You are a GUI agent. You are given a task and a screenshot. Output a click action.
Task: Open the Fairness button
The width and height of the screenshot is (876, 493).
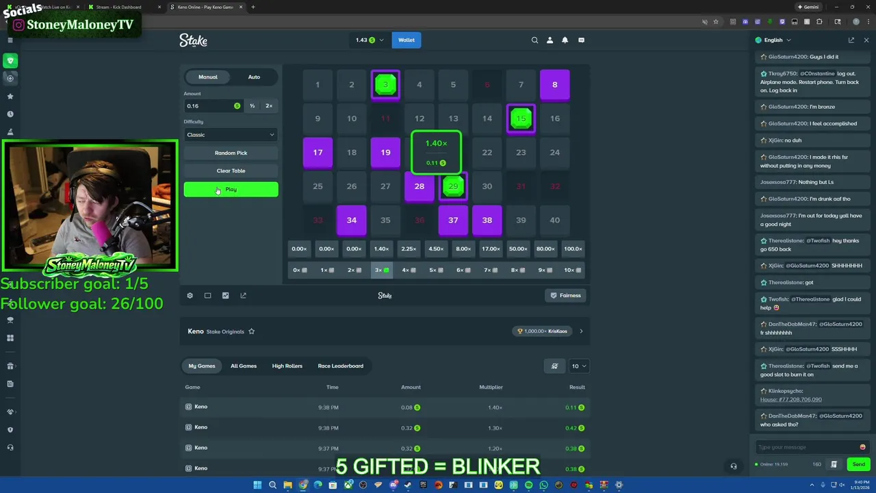point(566,296)
